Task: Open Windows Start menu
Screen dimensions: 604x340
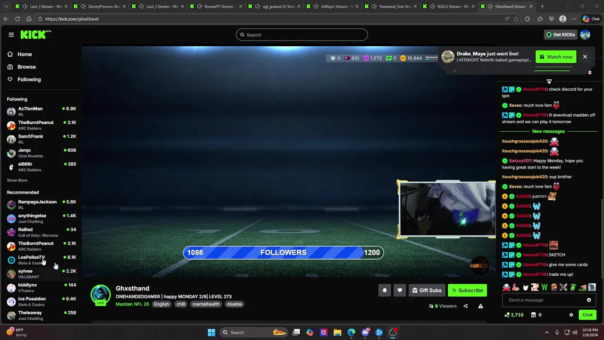Action: [211, 332]
